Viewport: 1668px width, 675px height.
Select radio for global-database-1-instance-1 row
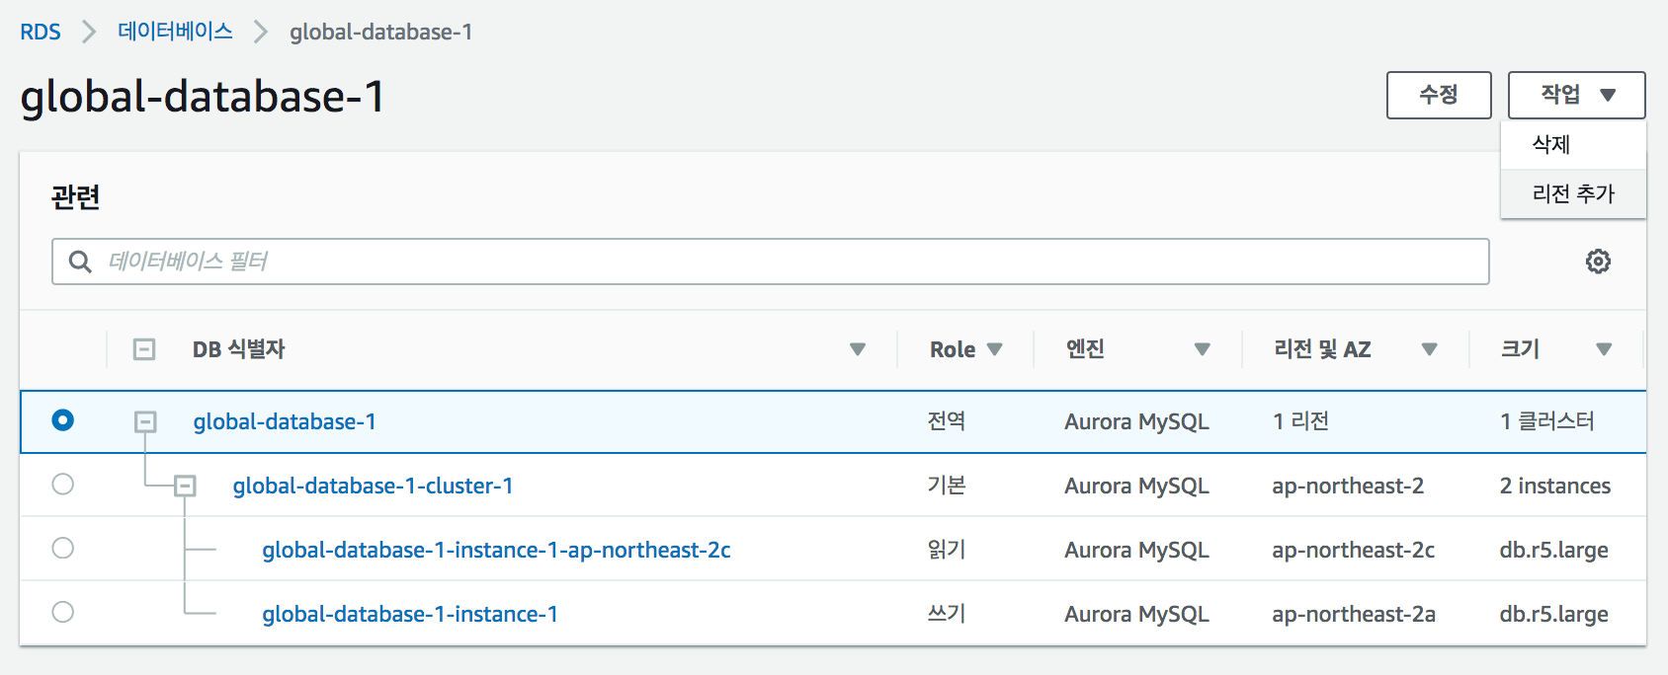63,613
